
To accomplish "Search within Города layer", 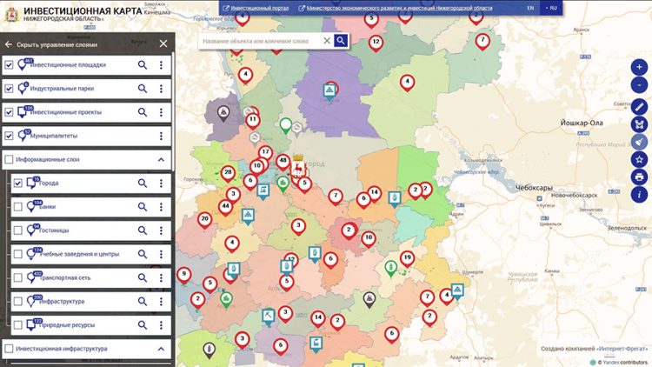I will pyautogui.click(x=143, y=183).
